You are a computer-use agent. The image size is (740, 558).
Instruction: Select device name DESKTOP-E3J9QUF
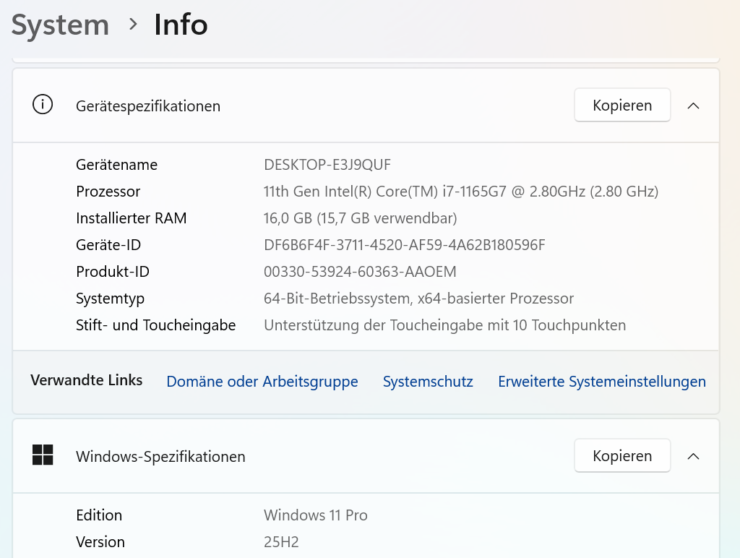click(x=327, y=165)
